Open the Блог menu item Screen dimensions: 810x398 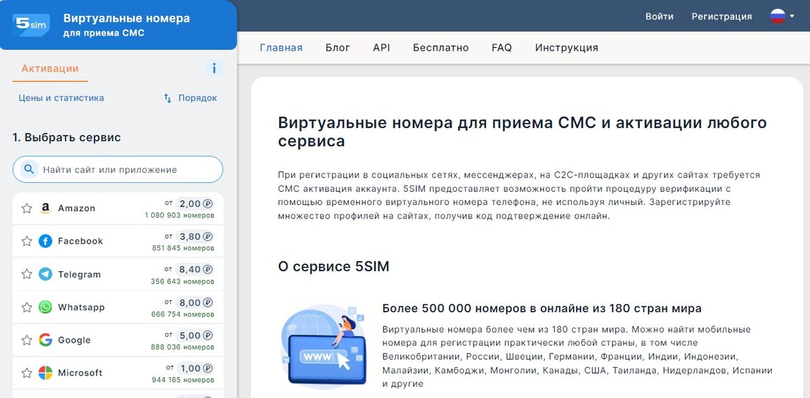[x=337, y=48]
